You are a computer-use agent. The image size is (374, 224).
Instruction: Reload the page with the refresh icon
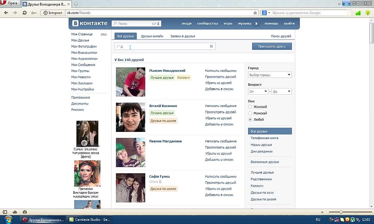(x=24, y=13)
